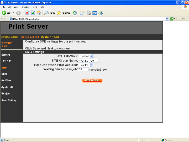This screenshot has height=142, width=189.
Task: Refresh the page with green arrows icon
Action: pos(33,13)
